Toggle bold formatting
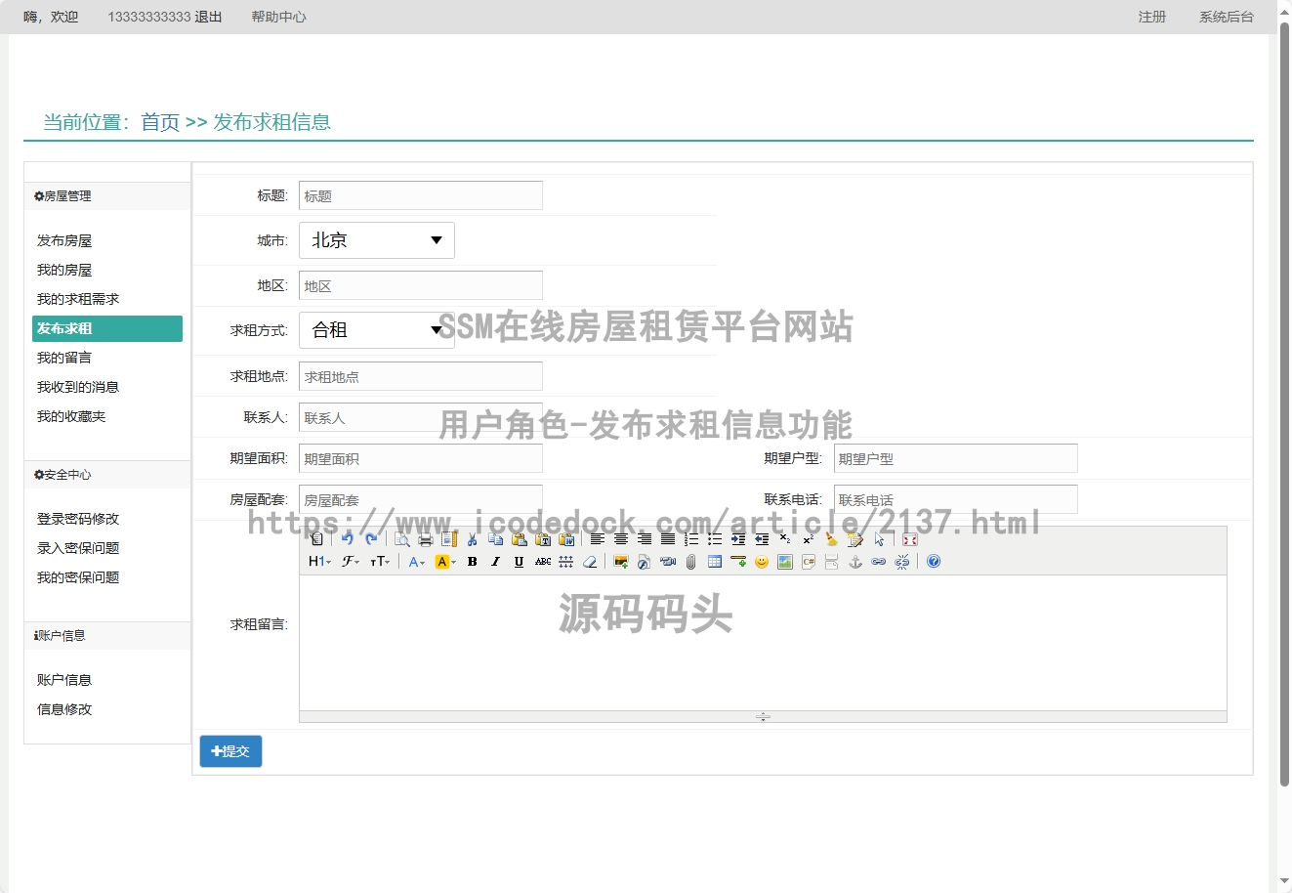 tap(472, 562)
